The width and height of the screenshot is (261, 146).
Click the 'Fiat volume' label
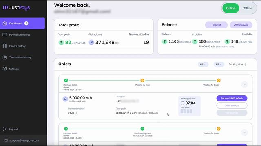click(x=95, y=34)
